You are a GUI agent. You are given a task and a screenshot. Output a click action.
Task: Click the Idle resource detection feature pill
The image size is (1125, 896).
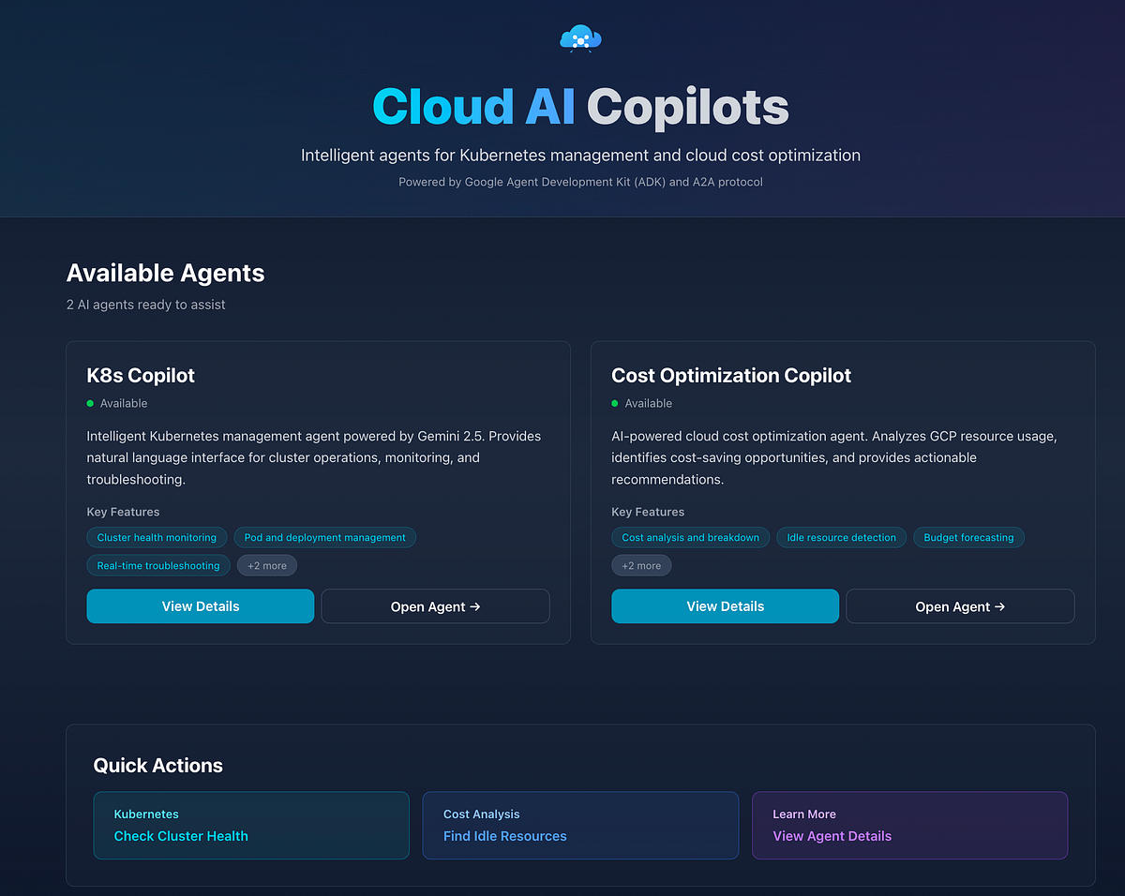(841, 537)
